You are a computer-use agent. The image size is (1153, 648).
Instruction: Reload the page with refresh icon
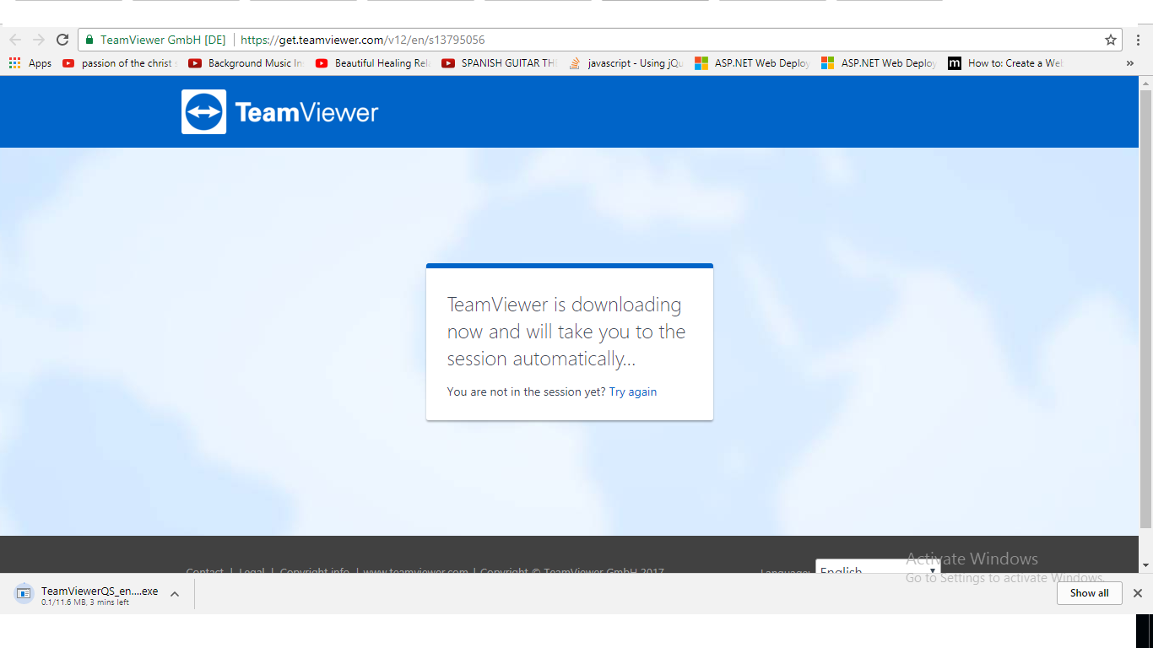point(62,40)
